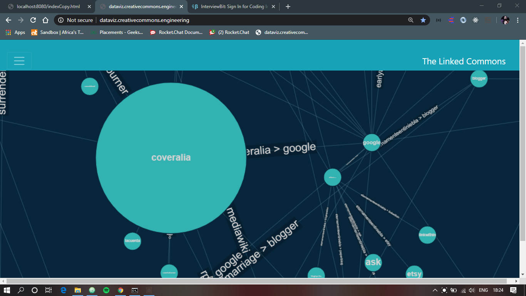Focus the address bar URL
Screen dimensions: 526x296
(x=144, y=20)
